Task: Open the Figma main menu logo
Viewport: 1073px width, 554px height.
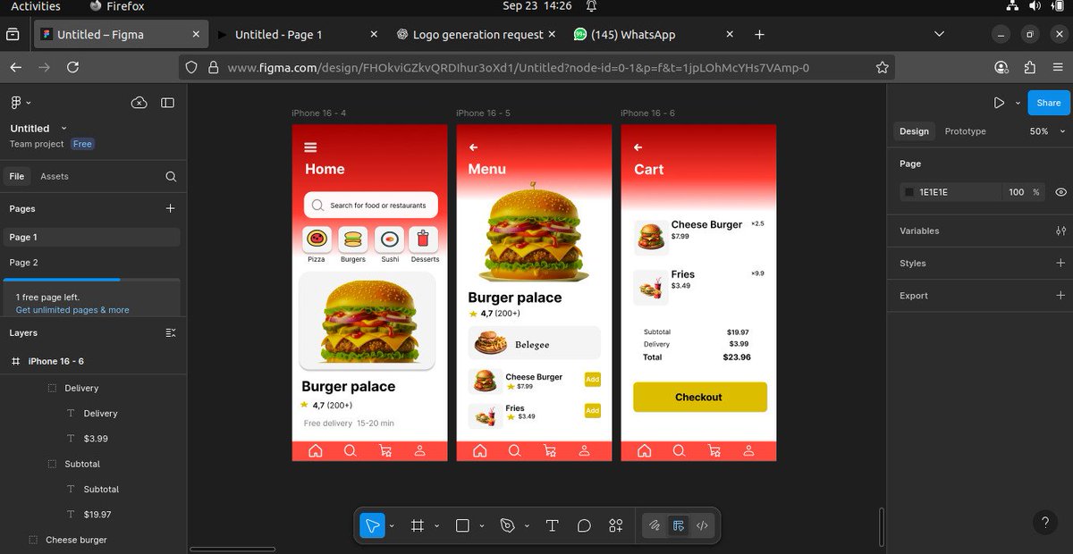Action: click(16, 103)
